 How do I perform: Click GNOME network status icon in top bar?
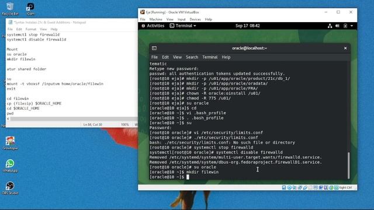(330, 26)
